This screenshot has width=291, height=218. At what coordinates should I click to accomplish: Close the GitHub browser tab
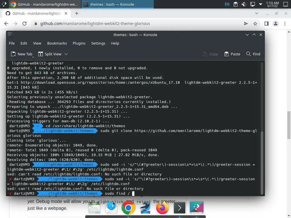pos(66,13)
